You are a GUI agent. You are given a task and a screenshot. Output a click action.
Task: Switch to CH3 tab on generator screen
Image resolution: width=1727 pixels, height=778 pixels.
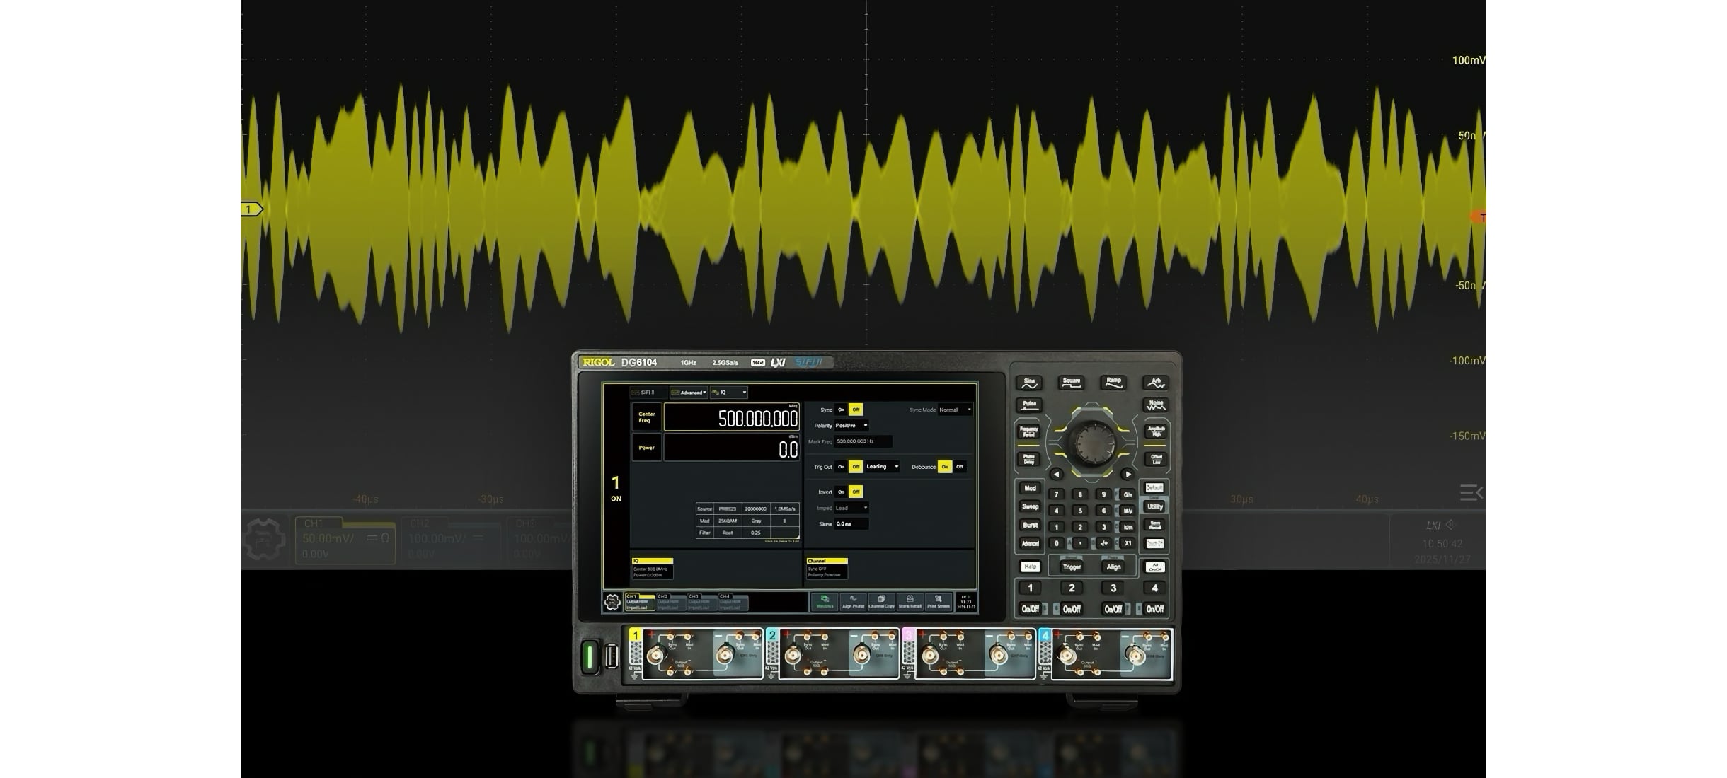coord(702,602)
